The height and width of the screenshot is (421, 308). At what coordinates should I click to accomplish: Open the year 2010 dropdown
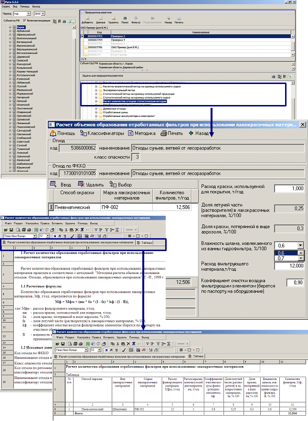48,14
